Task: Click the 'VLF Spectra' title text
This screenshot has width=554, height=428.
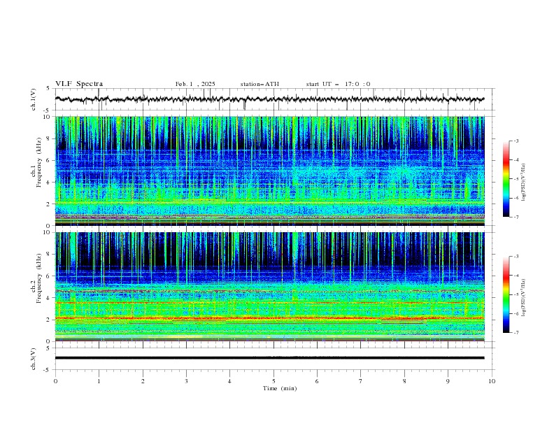Action: pyautogui.click(x=79, y=84)
